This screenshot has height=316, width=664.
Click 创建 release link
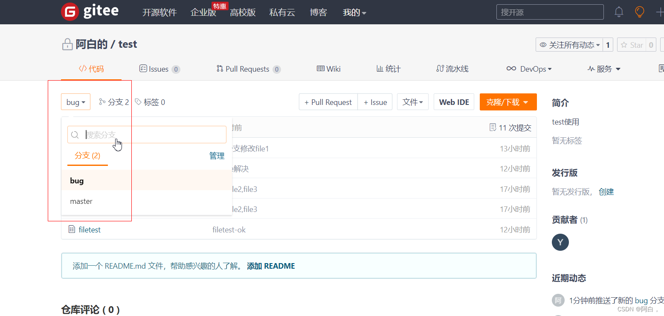606,191
